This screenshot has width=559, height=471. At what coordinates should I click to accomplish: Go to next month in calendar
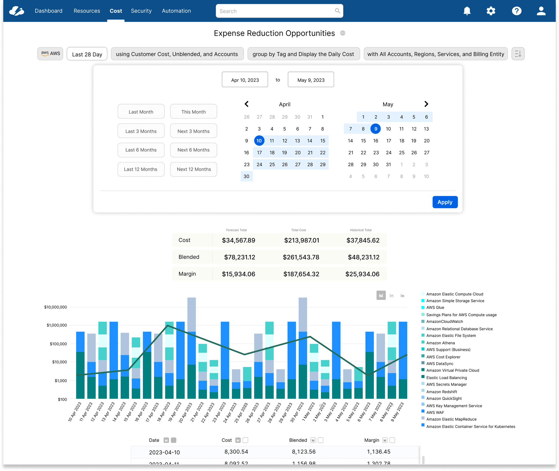tap(426, 104)
